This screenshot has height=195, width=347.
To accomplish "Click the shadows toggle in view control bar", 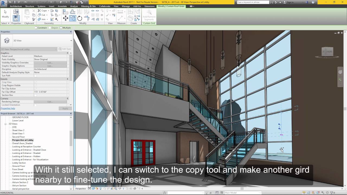I will point(100,188).
